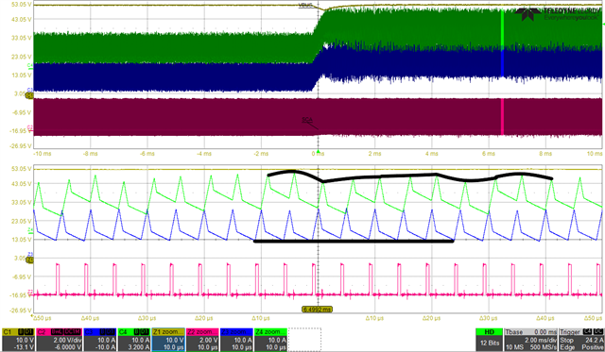Click the -10.0 A offset in C3
This screenshot has width=605, height=352.
106,347
